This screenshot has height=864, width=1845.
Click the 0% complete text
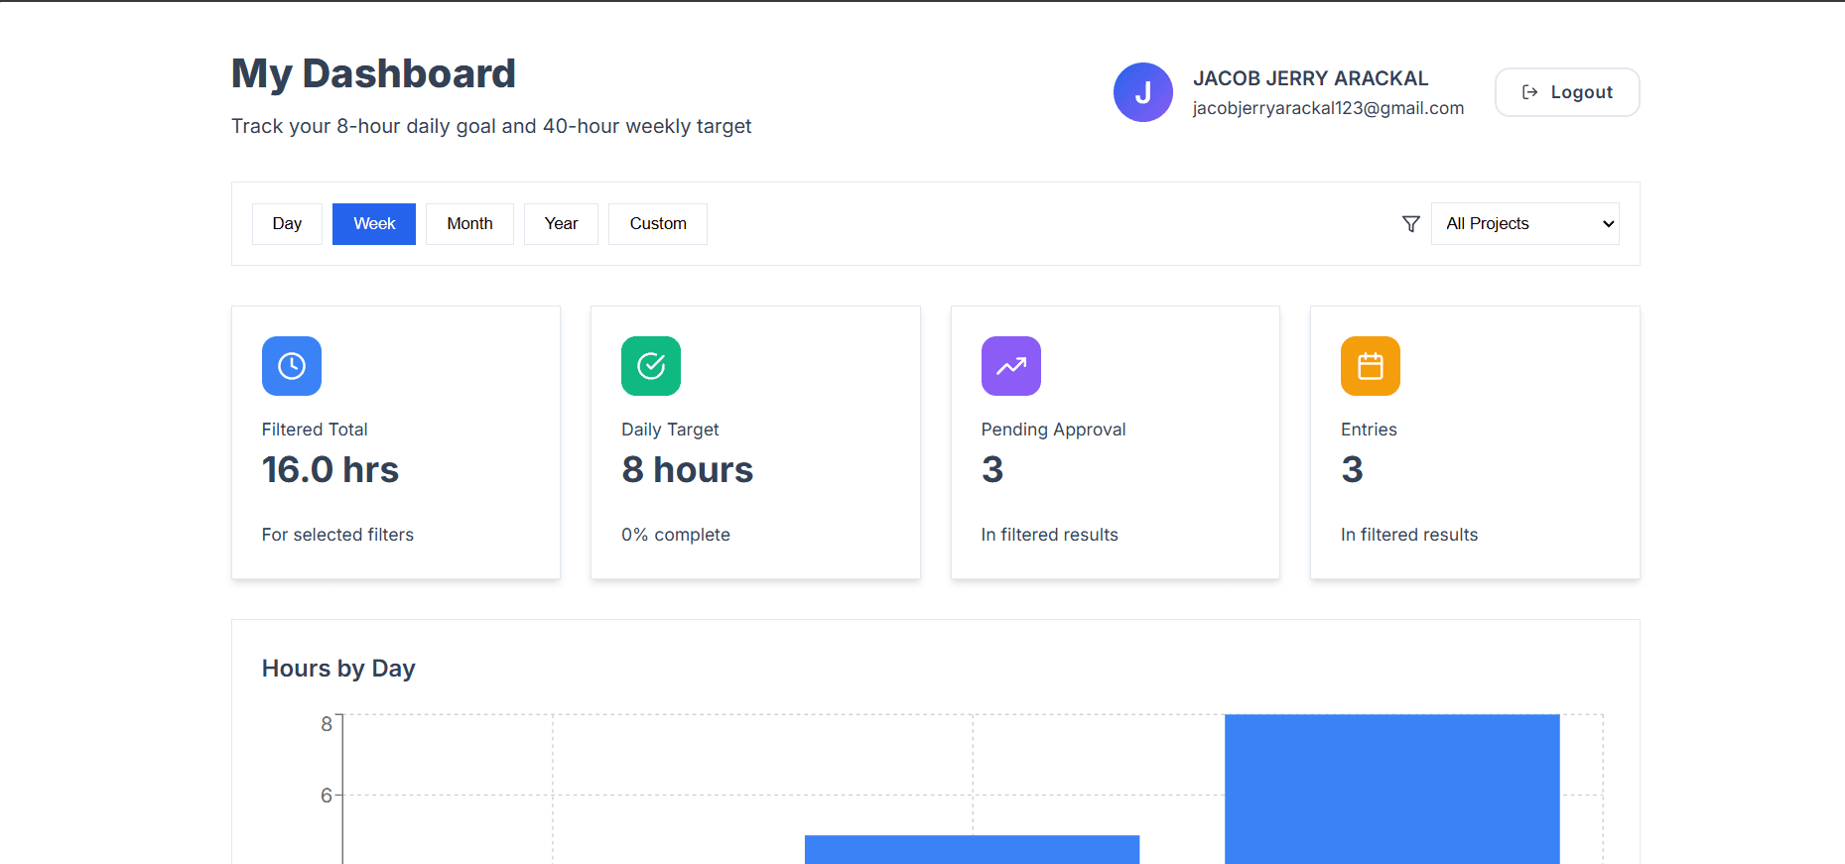(676, 535)
